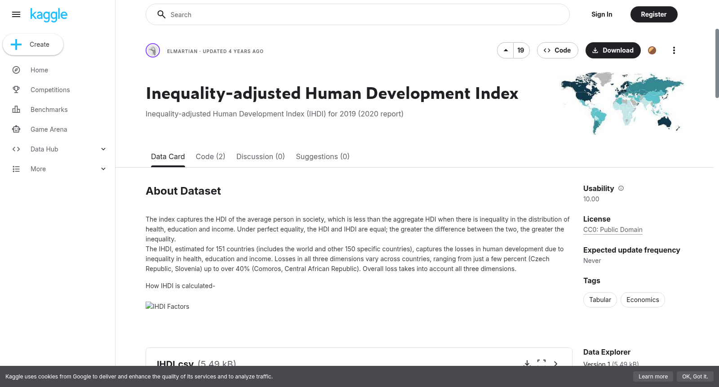This screenshot has width=719, height=387.
Task: Click the search magnifier icon
Action: (x=161, y=14)
